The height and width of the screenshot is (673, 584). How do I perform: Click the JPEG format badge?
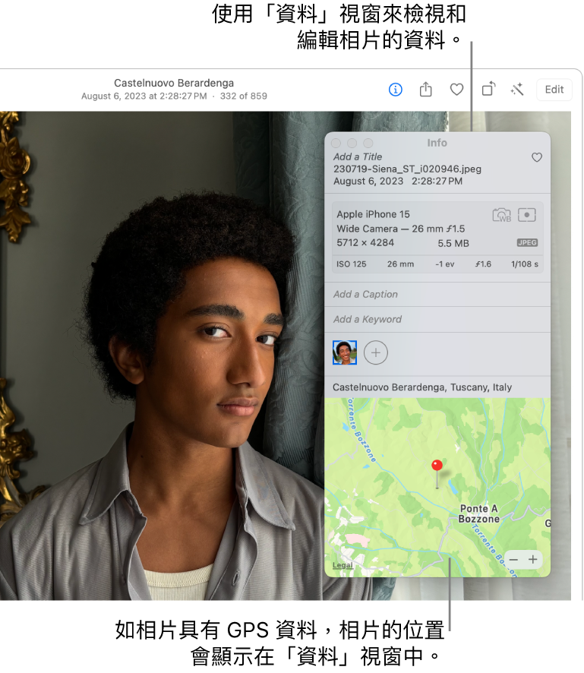tap(527, 243)
